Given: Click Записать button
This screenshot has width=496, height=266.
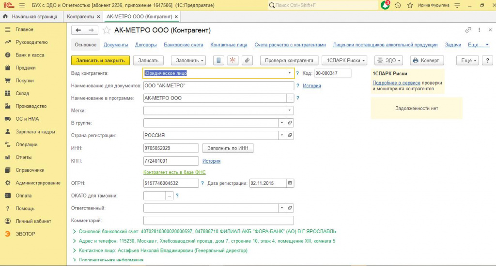Looking at the screenshot, I should tap(148, 60).
